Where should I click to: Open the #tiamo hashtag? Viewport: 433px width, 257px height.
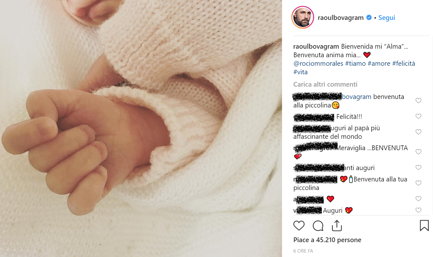355,64
